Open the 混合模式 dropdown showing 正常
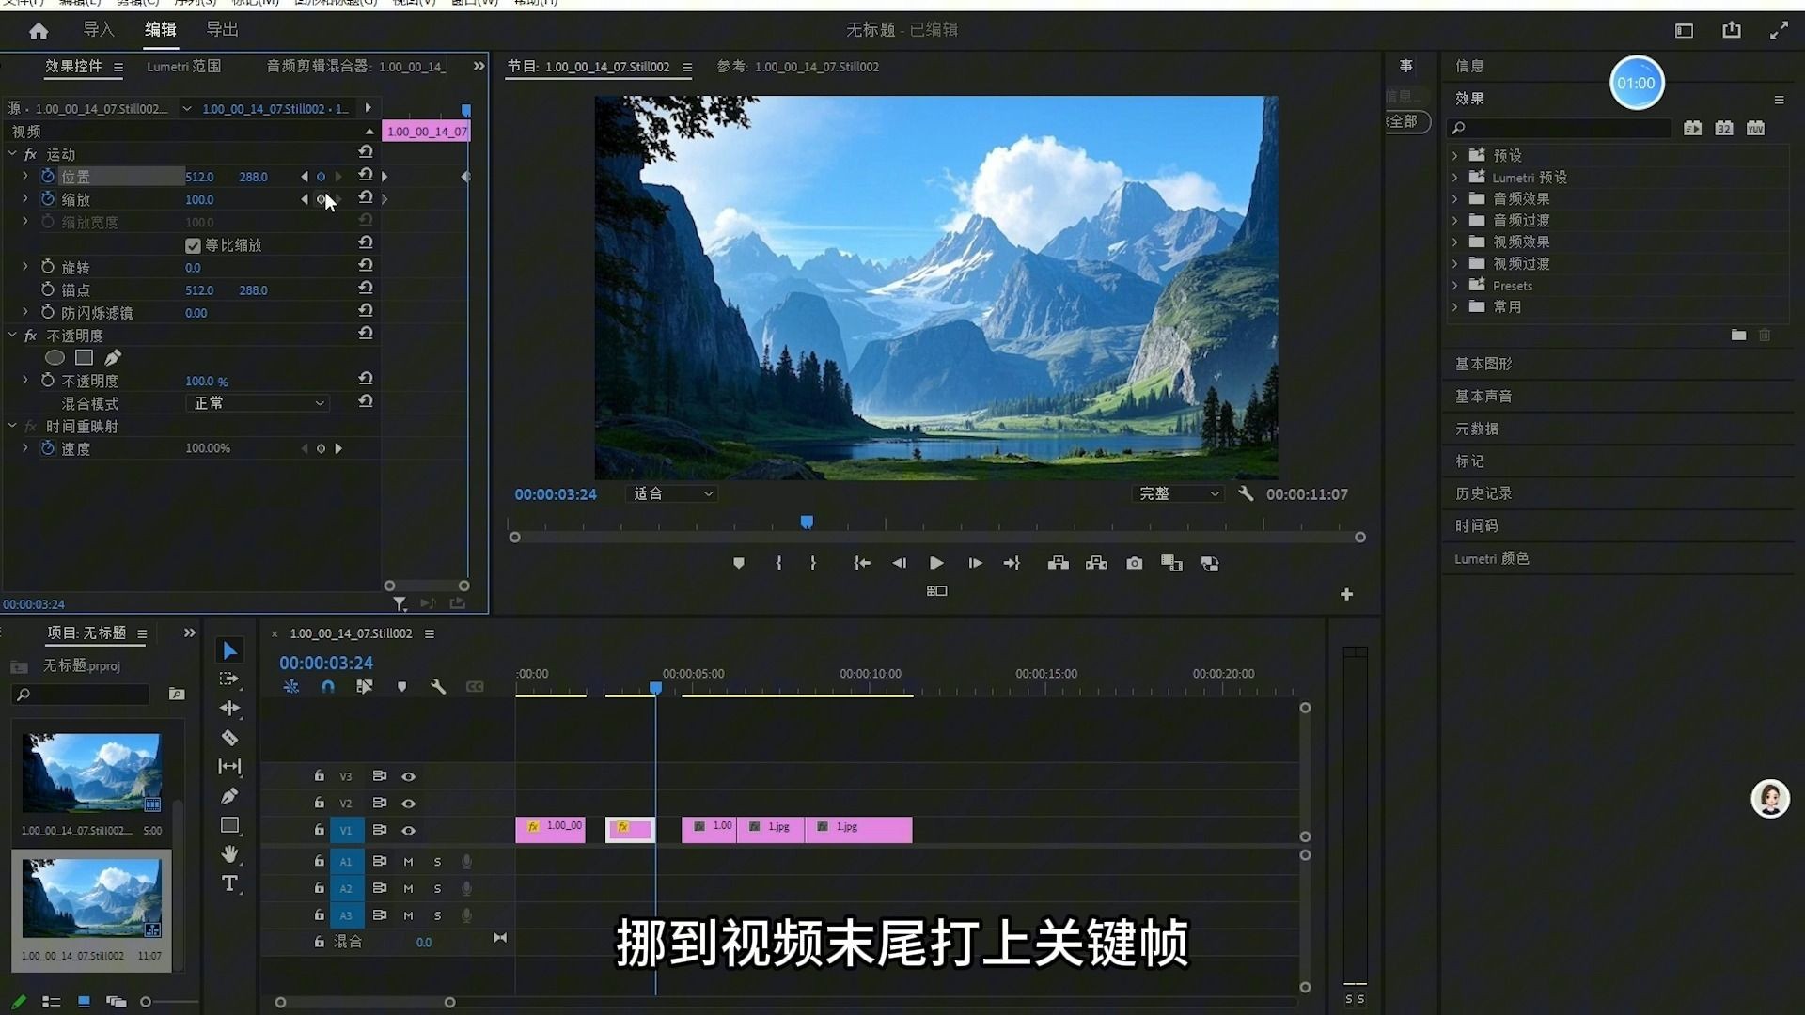This screenshot has height=1015, width=1805. [x=258, y=402]
